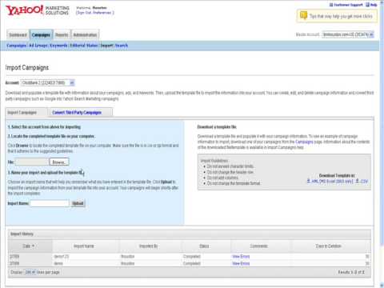Open the lines per page dropdown
Image resolution: width=384 pixels, height=288 pixels.
tap(30, 272)
